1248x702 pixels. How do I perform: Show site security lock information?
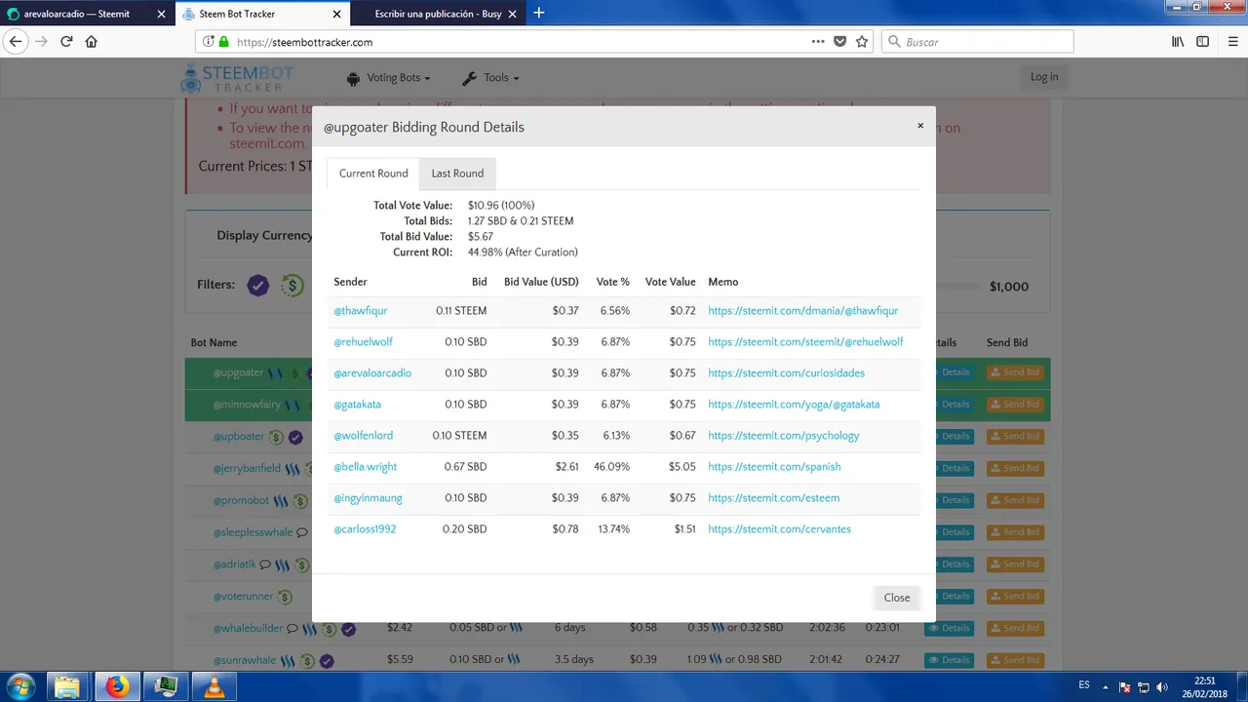223,42
